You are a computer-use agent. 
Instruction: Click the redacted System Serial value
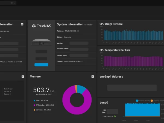coord(79,55)
